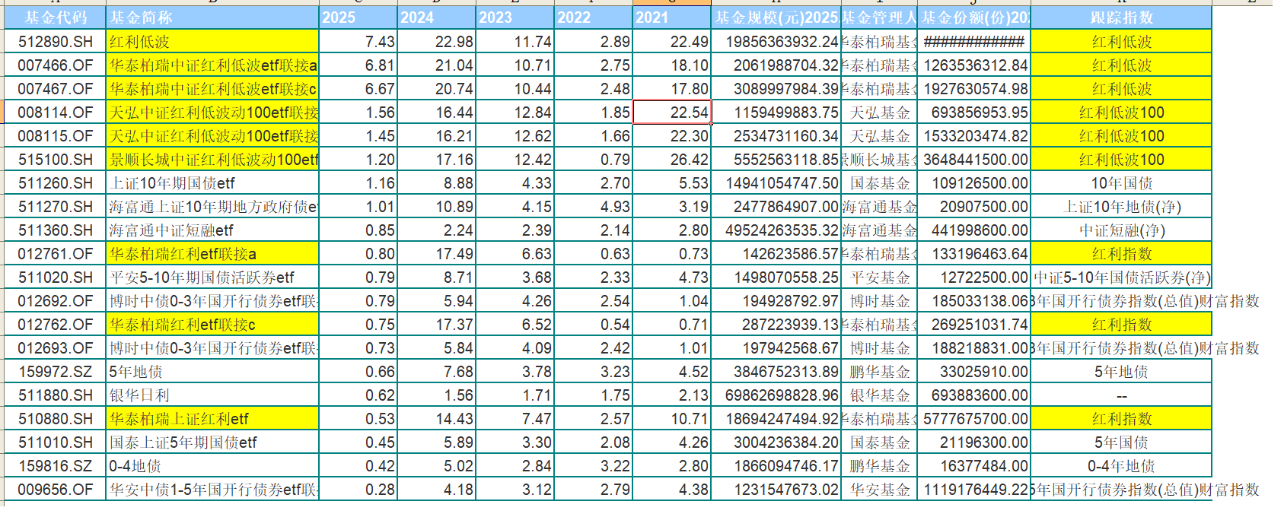The height and width of the screenshot is (517, 1284).
Task: Click manager cell 银华基金
Action: click(879, 395)
